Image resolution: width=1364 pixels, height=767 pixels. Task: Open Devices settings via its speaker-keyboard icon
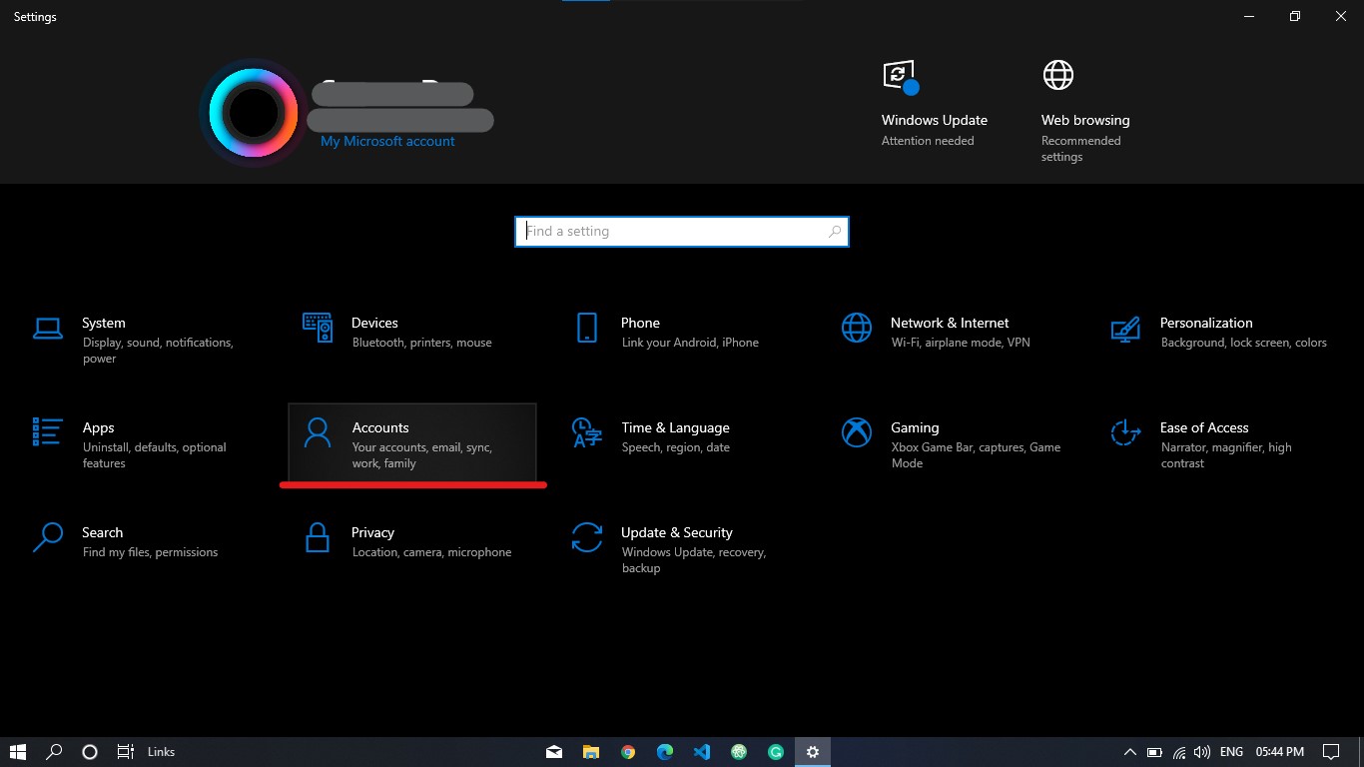pos(318,328)
